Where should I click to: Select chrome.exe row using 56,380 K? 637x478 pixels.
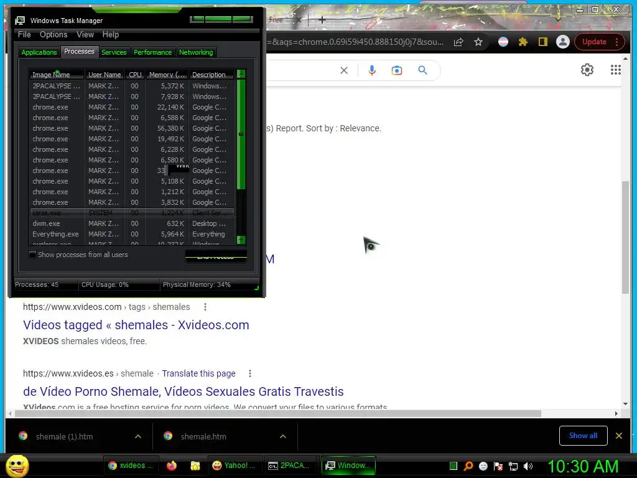click(x=132, y=128)
